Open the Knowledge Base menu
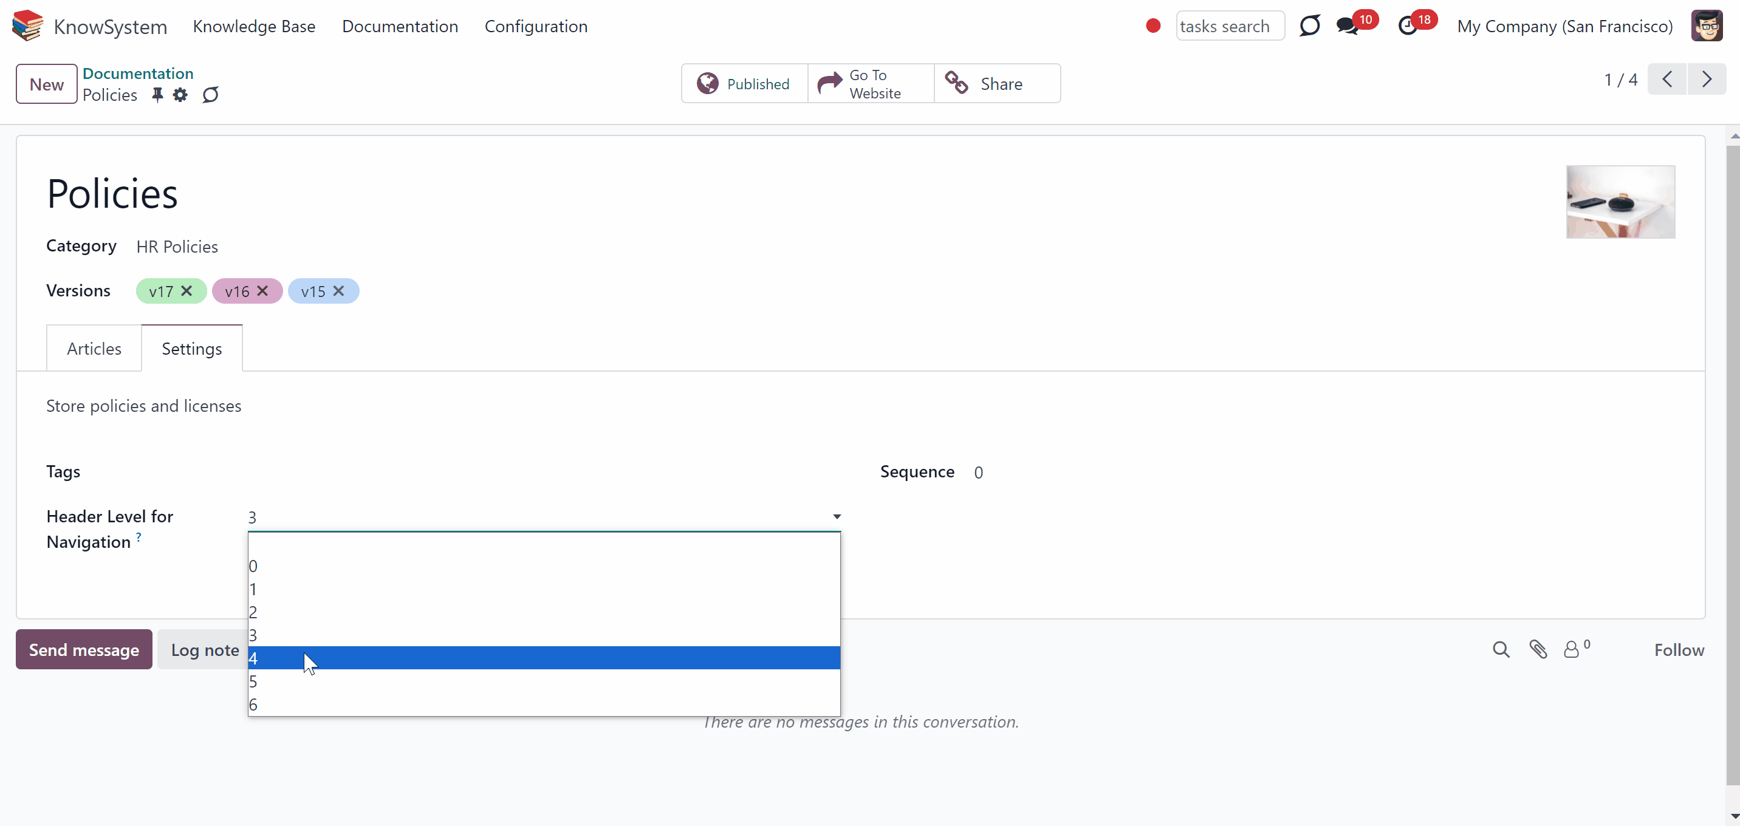 (x=254, y=26)
